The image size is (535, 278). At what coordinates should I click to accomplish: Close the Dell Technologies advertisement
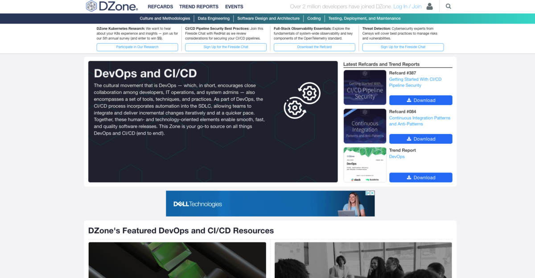point(372,193)
